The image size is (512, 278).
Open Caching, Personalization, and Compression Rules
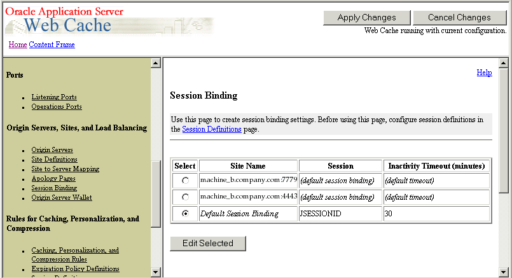pyautogui.click(x=75, y=254)
